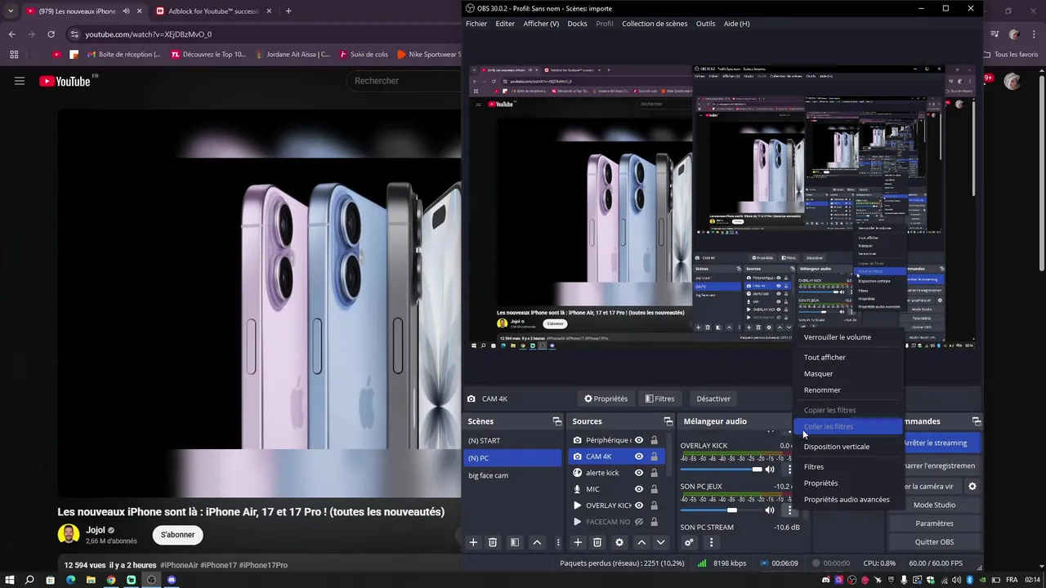Click the YouTube logo
The width and height of the screenshot is (1046, 588).
(x=65, y=81)
